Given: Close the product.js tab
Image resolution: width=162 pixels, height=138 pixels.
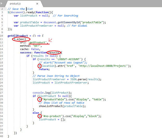Looking at the screenshot, I should pos(37,4).
